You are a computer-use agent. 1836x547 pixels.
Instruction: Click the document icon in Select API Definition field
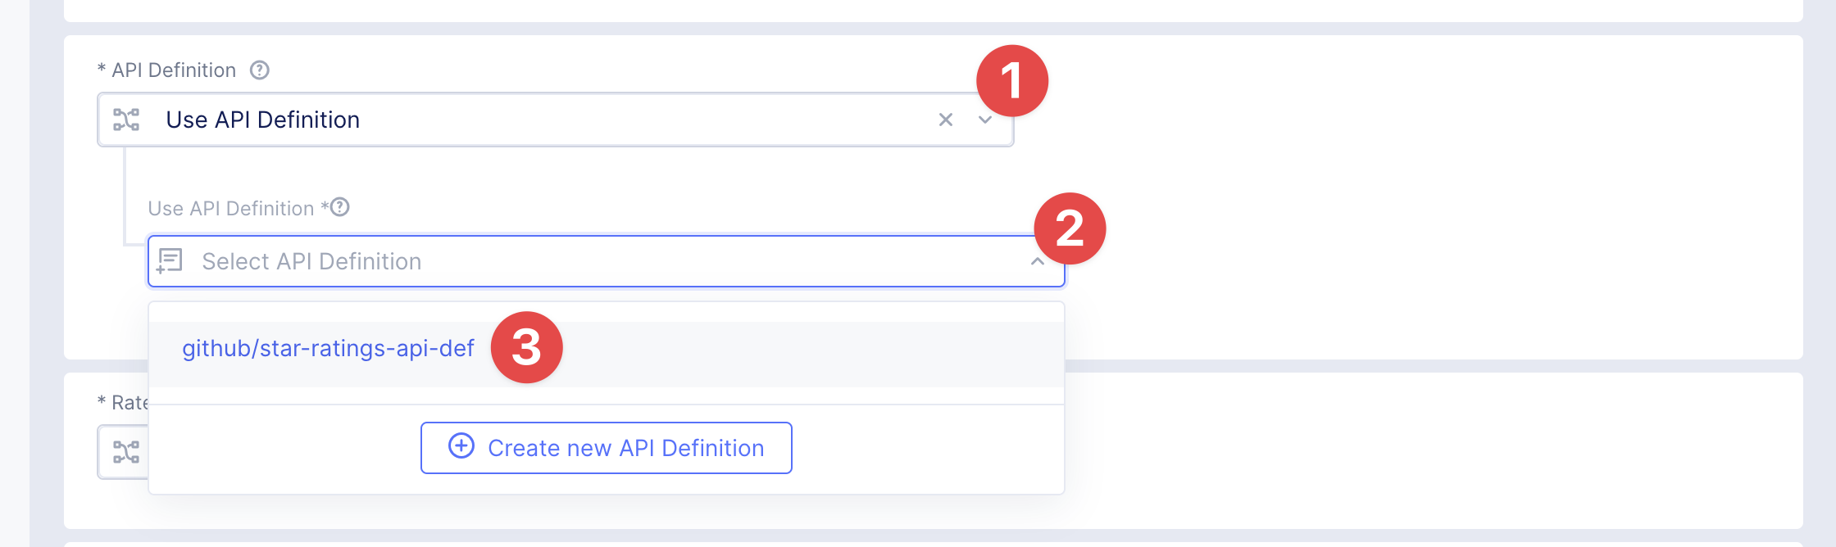pos(170,261)
